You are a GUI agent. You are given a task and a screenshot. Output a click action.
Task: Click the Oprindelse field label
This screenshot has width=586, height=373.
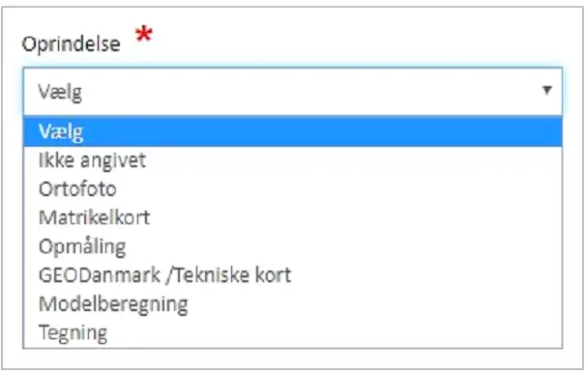pos(71,44)
